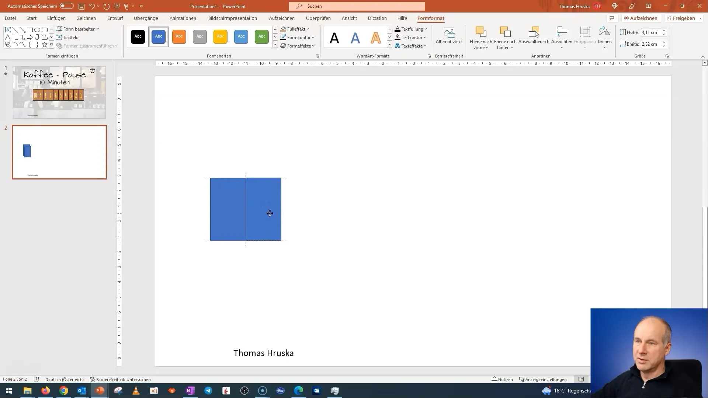Open Fülleffekt dropdown

tap(295, 29)
